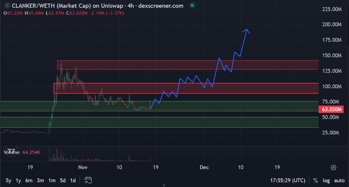The width and height of the screenshot is (349, 187).
Task: Set time range to 3m
Action: pyautogui.click(x=40, y=180)
